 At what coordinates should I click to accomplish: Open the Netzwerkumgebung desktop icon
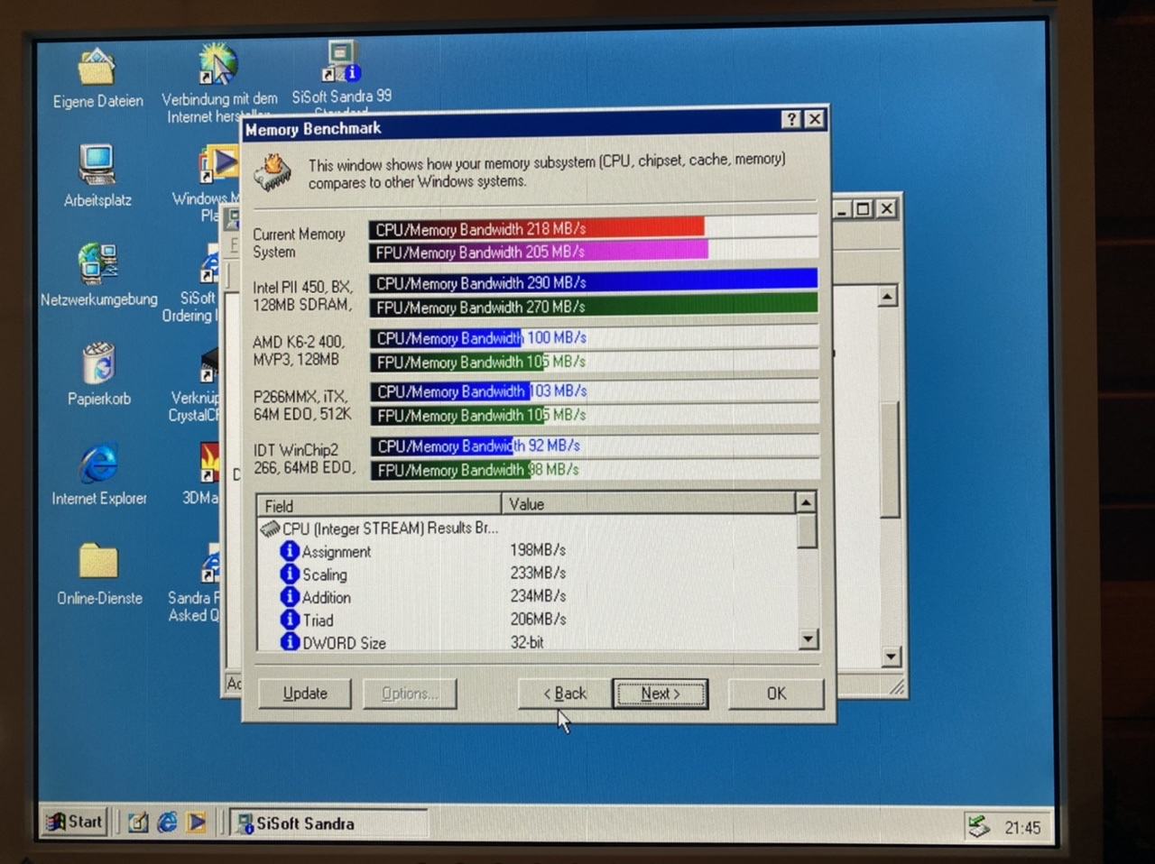97,265
